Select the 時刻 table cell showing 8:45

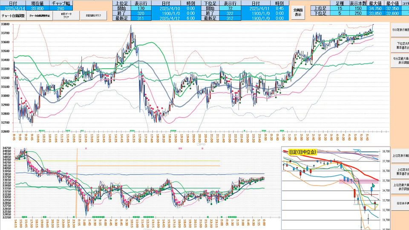(x=279, y=9)
